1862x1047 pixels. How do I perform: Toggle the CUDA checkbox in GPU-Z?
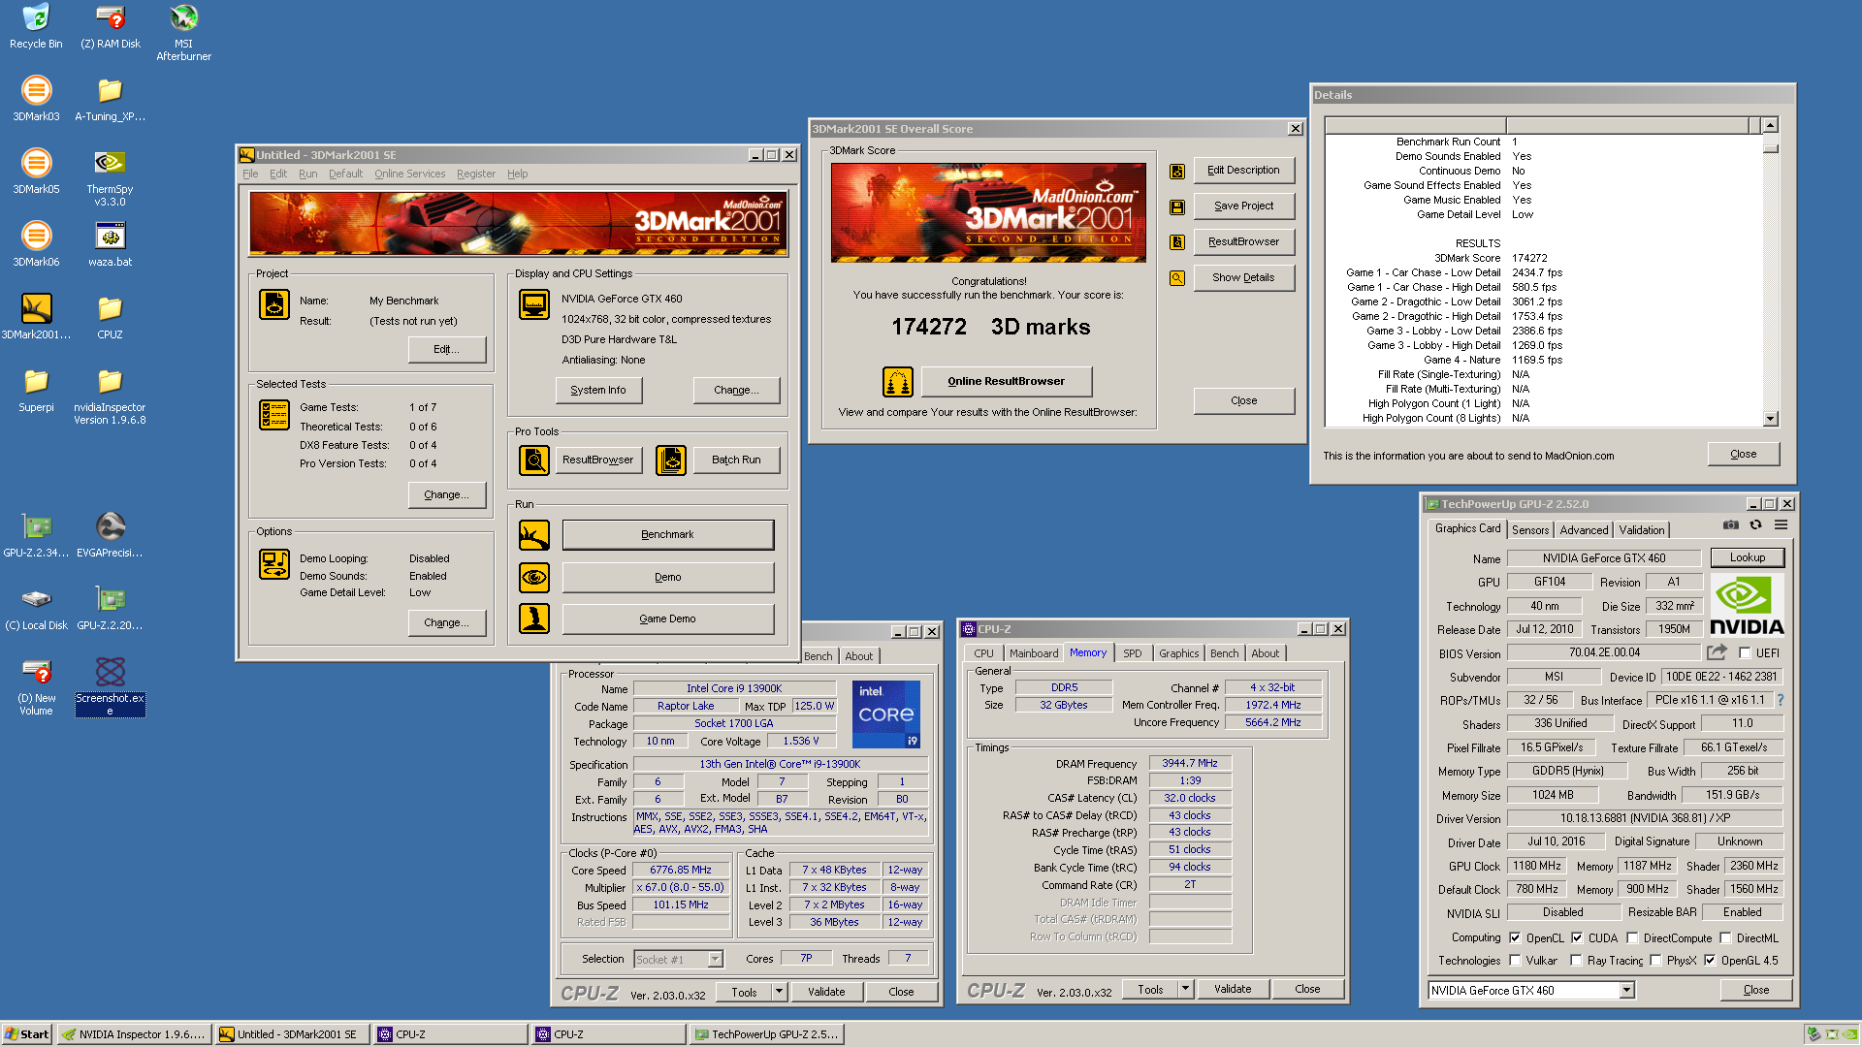(1577, 938)
